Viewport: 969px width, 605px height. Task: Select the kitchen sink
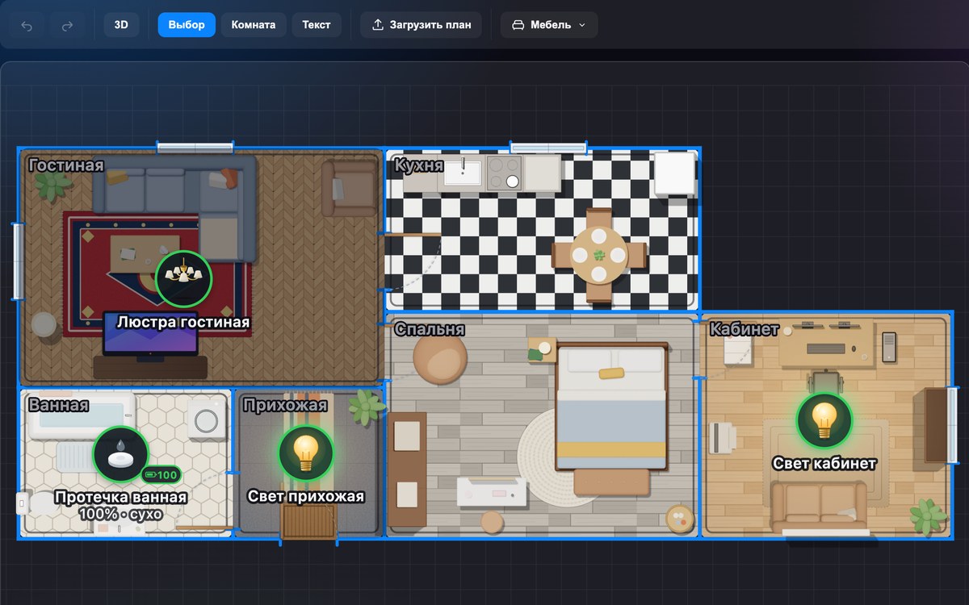pyautogui.click(x=462, y=173)
